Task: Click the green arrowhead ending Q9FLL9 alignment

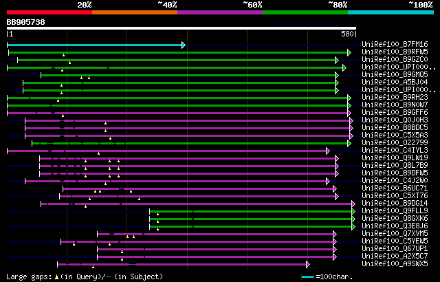Action: [x=353, y=212]
